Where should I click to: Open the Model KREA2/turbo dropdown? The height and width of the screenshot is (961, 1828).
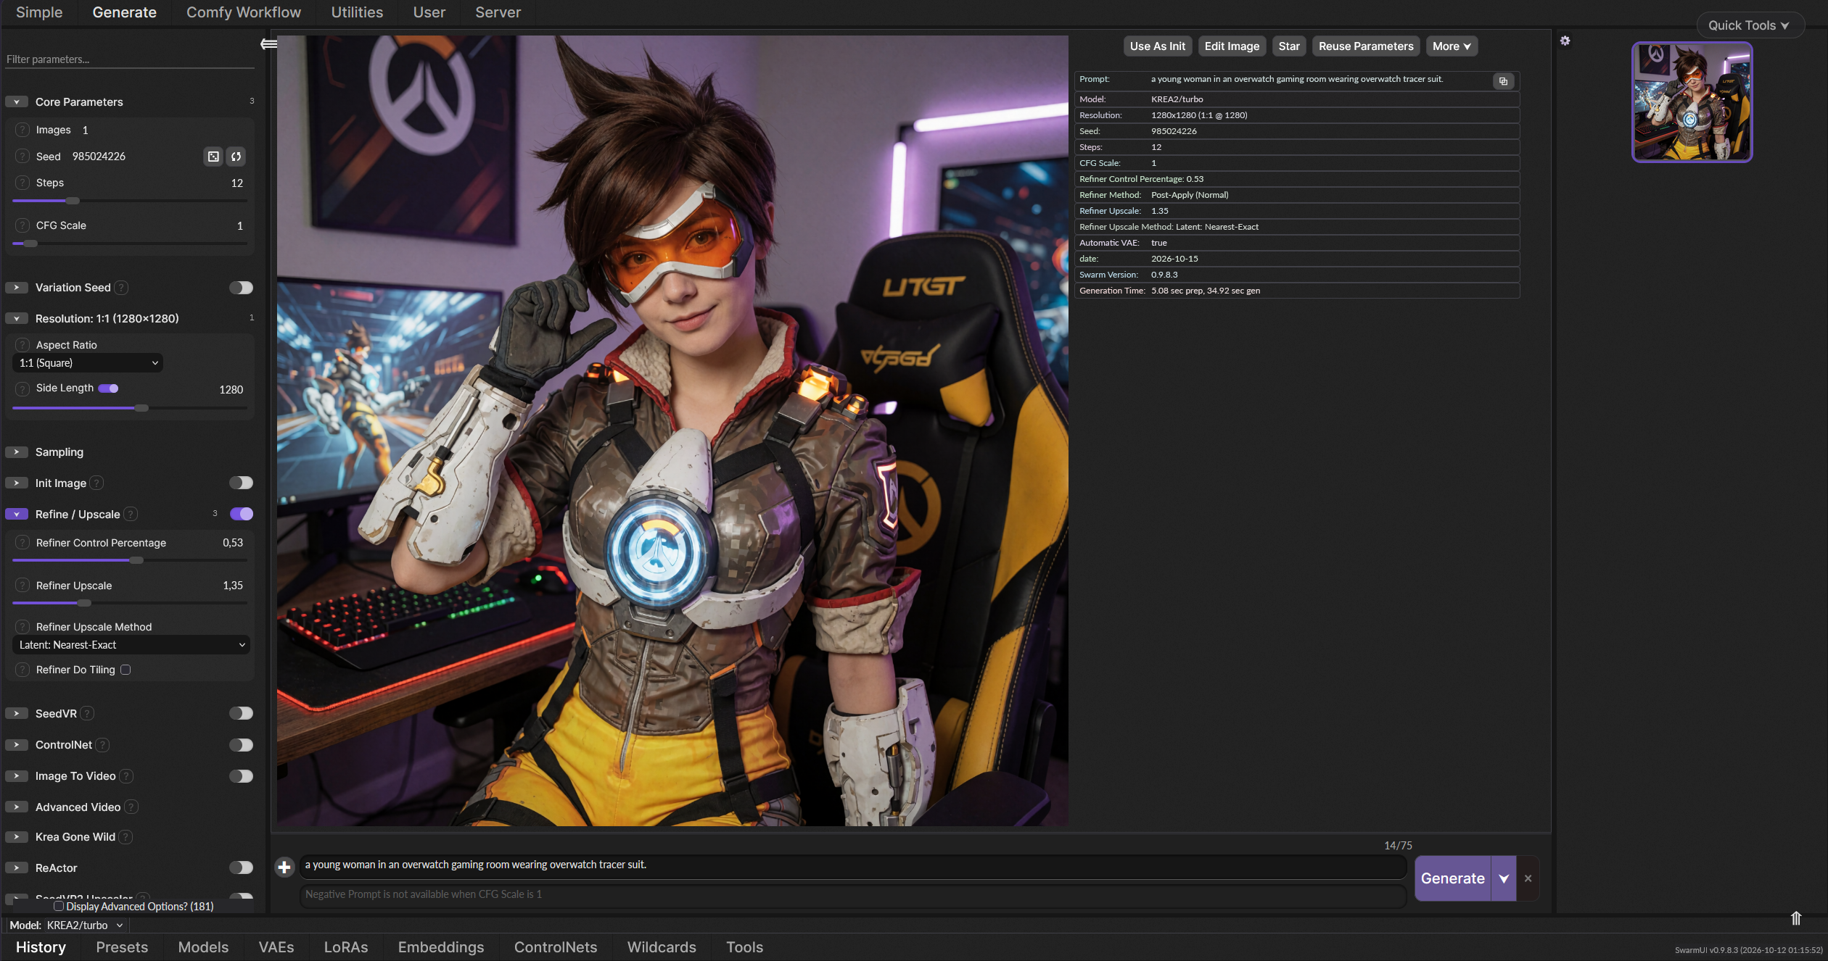coord(85,925)
